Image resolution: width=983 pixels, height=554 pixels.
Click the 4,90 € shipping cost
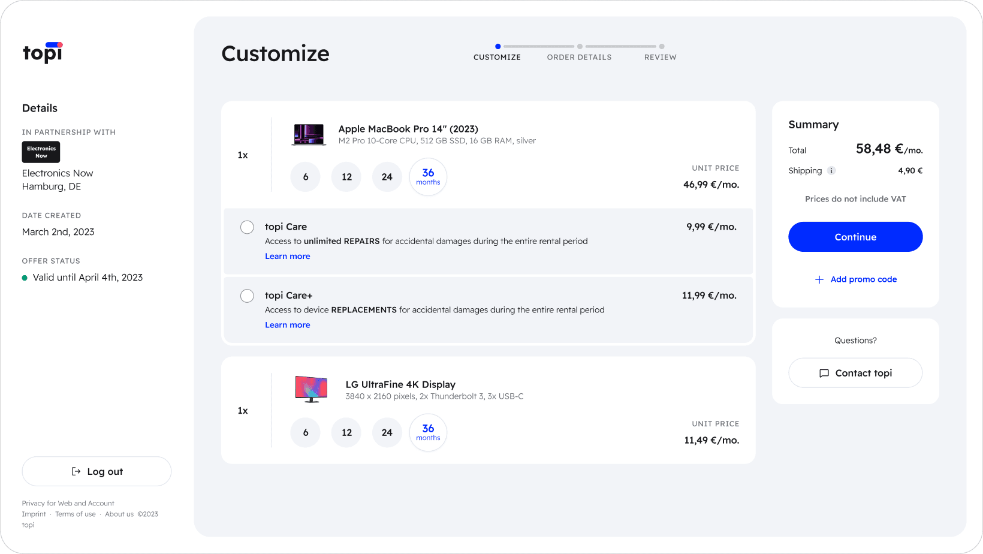tap(910, 171)
